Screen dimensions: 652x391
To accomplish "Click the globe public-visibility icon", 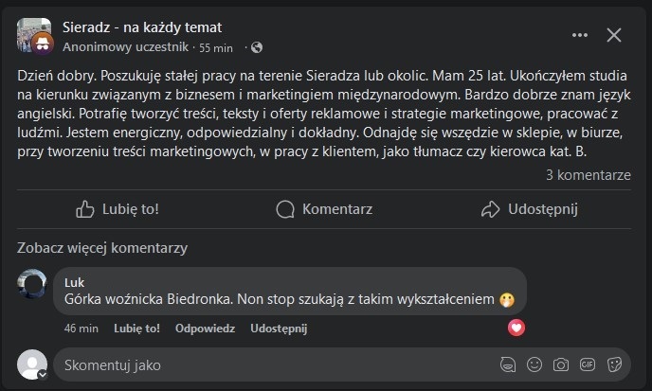I will pyautogui.click(x=257, y=47).
